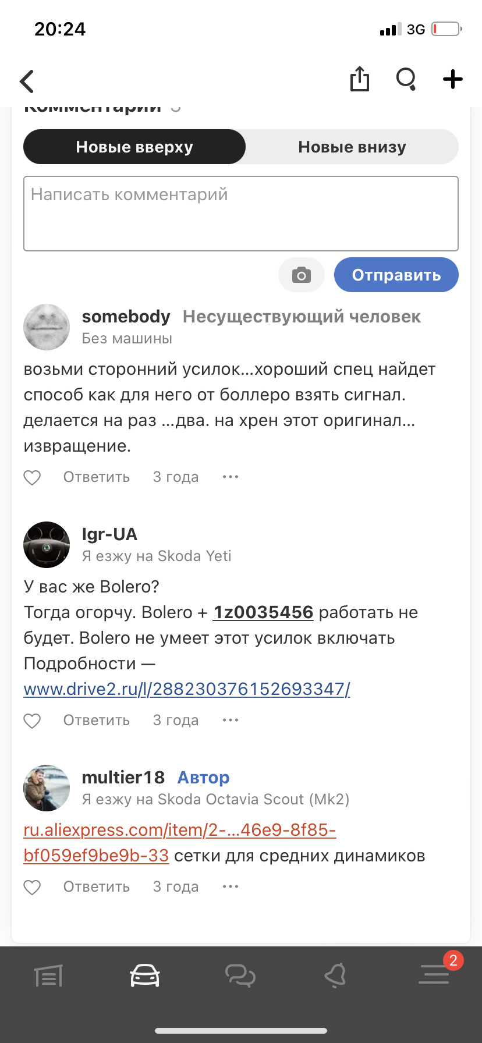Viewport: 482px width, 1043px height.
Task: Attach a photo with the camera icon
Action: coord(301,274)
